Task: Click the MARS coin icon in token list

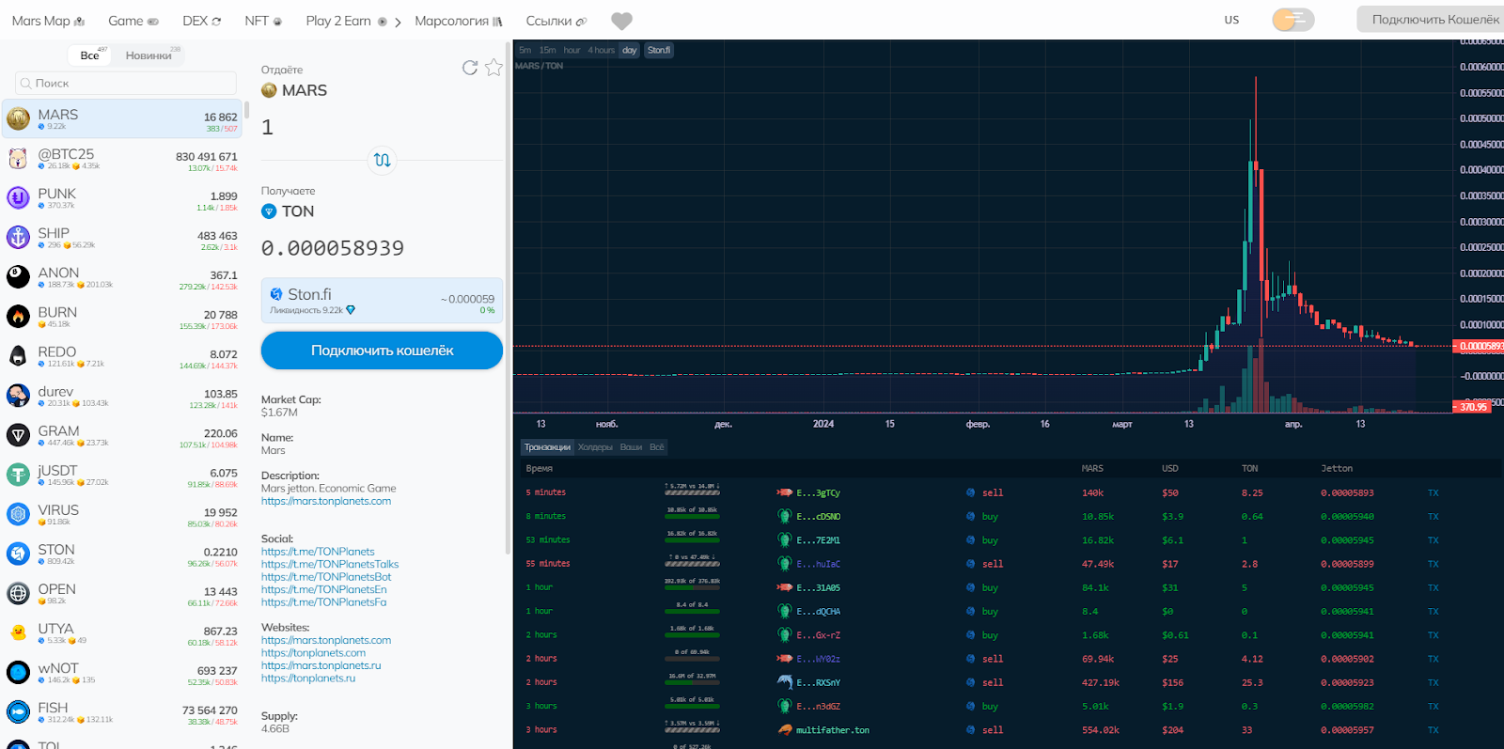Action: tap(19, 118)
